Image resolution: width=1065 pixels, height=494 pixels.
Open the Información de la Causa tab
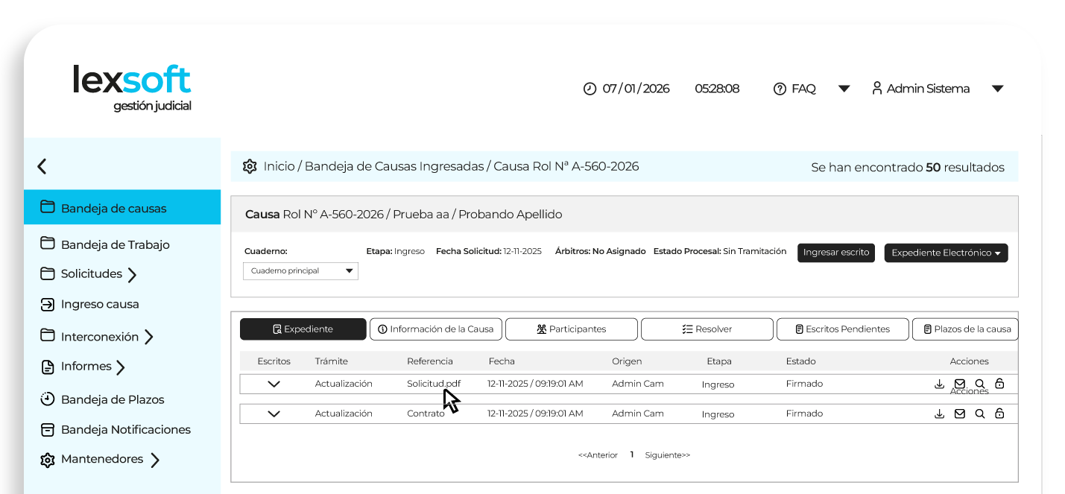click(x=435, y=329)
